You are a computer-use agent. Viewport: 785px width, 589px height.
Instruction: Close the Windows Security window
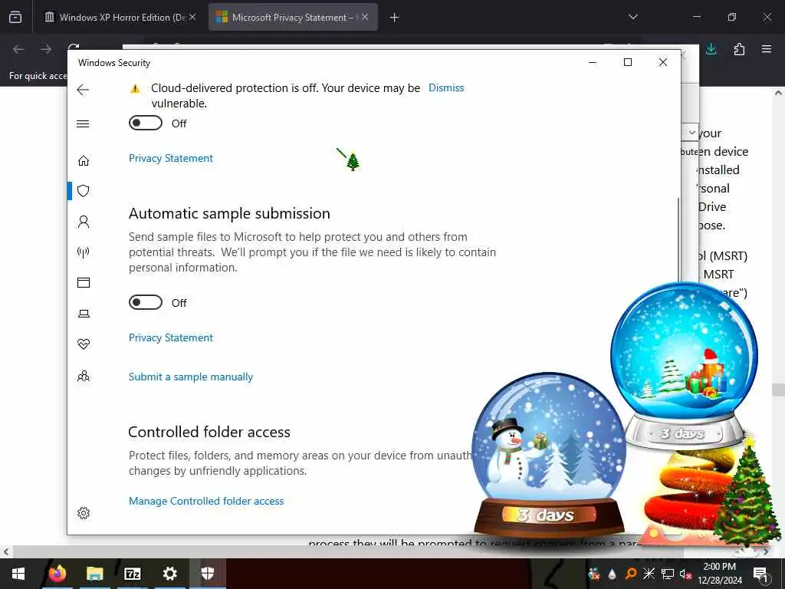663,63
